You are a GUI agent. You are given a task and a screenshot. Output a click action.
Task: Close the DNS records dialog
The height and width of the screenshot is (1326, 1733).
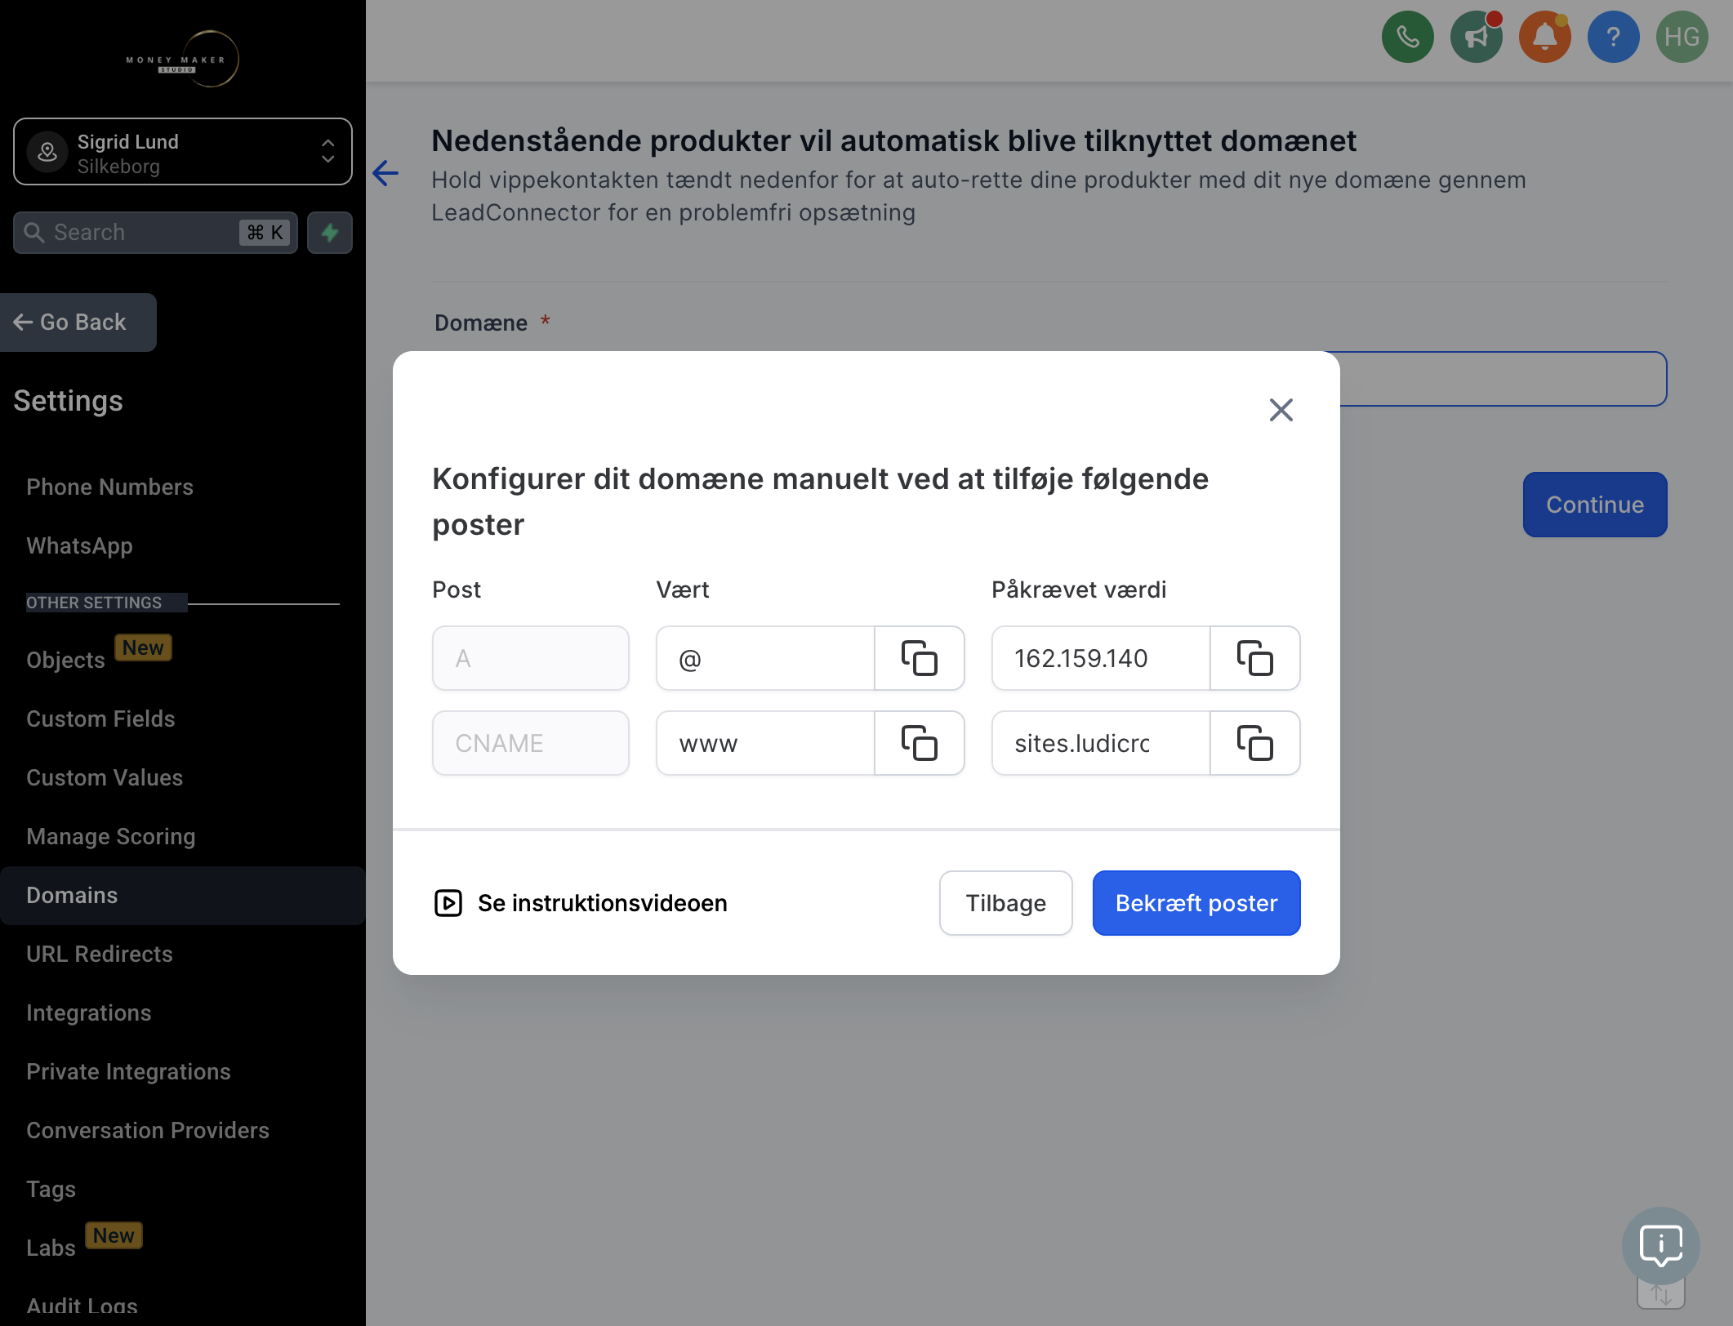1281,410
